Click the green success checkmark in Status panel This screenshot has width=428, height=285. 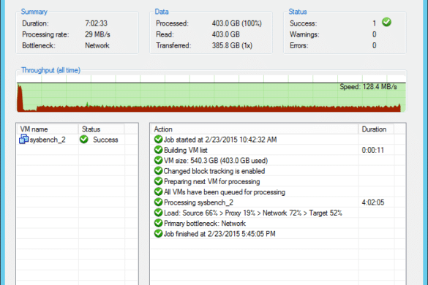pyautogui.click(x=386, y=22)
